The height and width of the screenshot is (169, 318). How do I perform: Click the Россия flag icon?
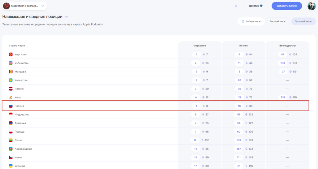11,106
